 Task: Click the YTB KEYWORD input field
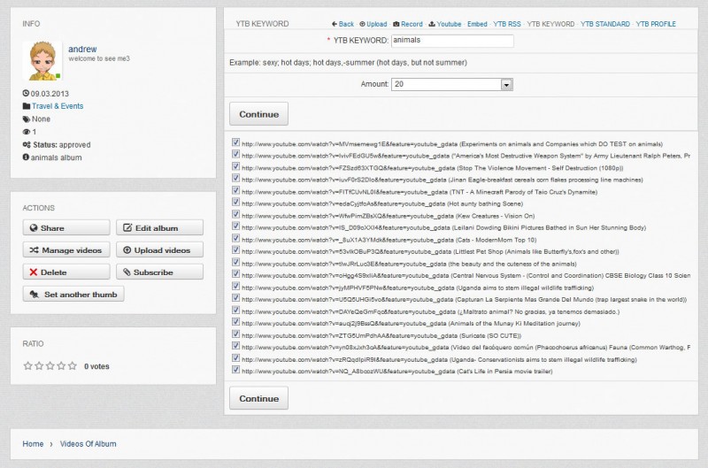[x=452, y=41]
